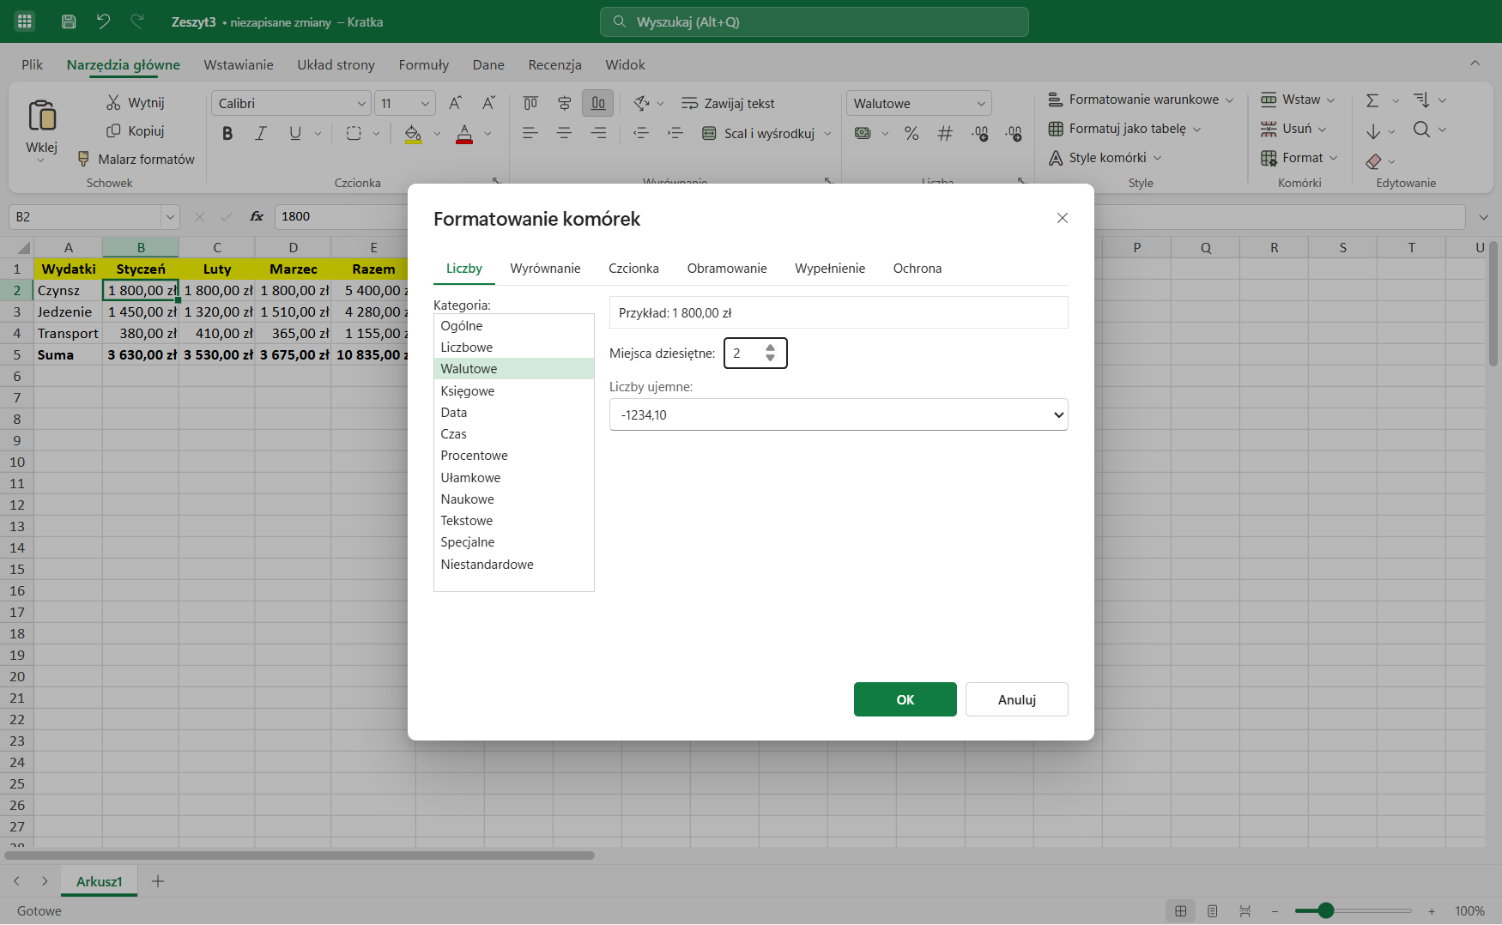Viewport: 1502px width, 925px height.
Task: Toggle Wrap text (Zawijaj tekst)
Action: click(x=728, y=103)
